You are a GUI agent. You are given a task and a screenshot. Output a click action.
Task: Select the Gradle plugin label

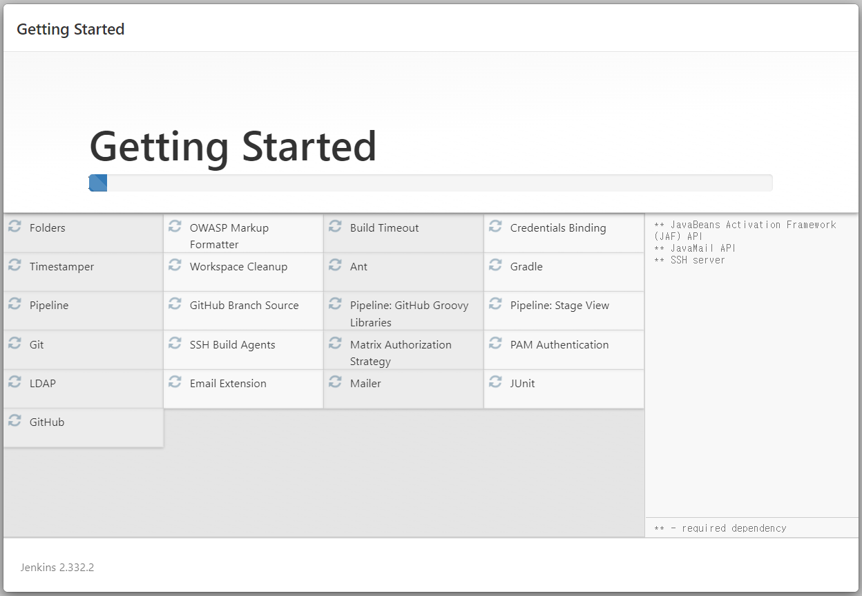pos(526,266)
